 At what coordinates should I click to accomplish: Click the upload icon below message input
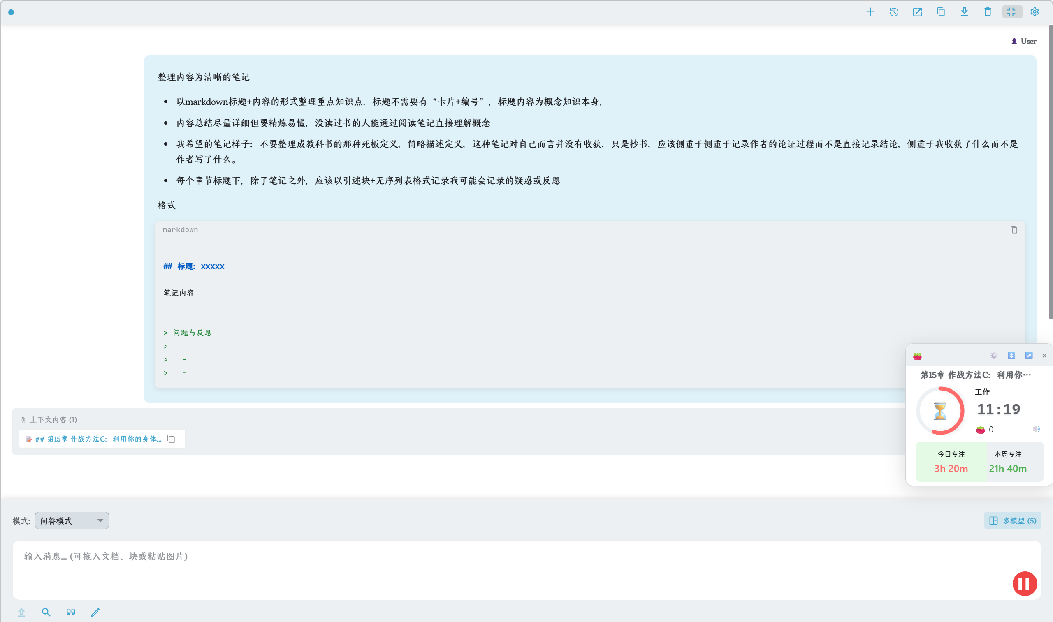(22, 613)
